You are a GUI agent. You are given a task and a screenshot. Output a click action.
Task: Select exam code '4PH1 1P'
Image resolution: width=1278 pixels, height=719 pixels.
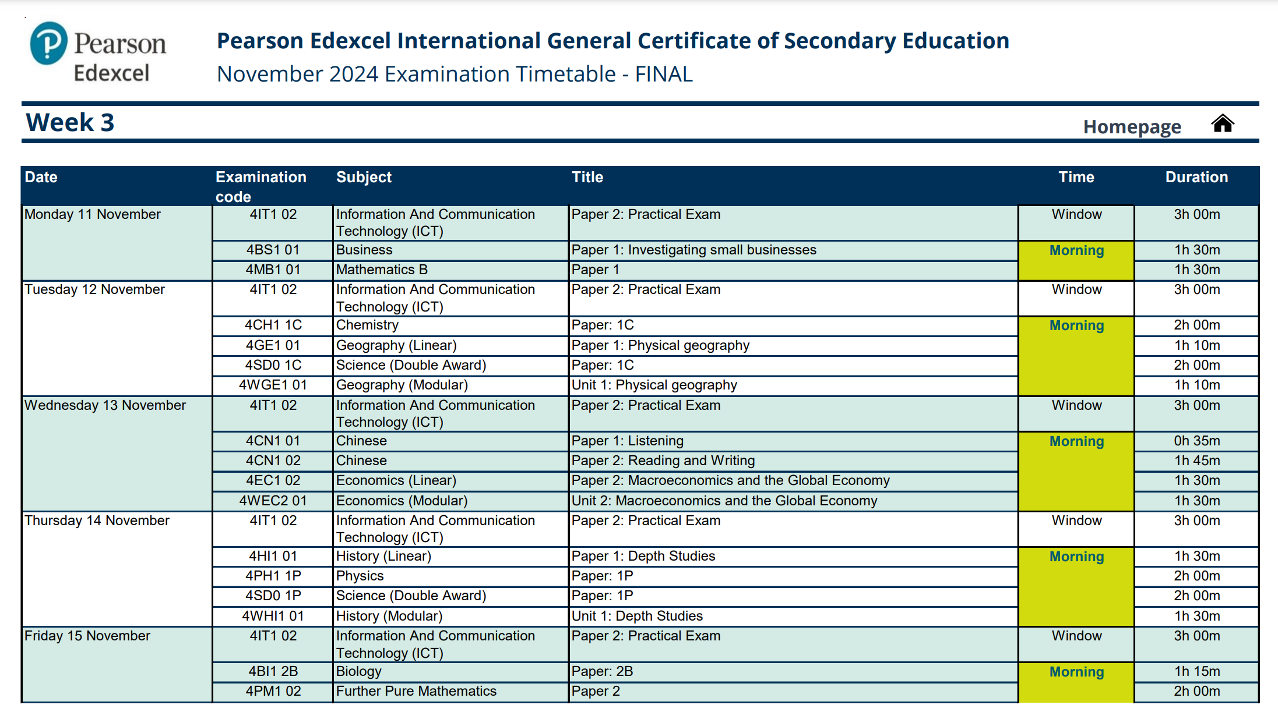click(273, 576)
